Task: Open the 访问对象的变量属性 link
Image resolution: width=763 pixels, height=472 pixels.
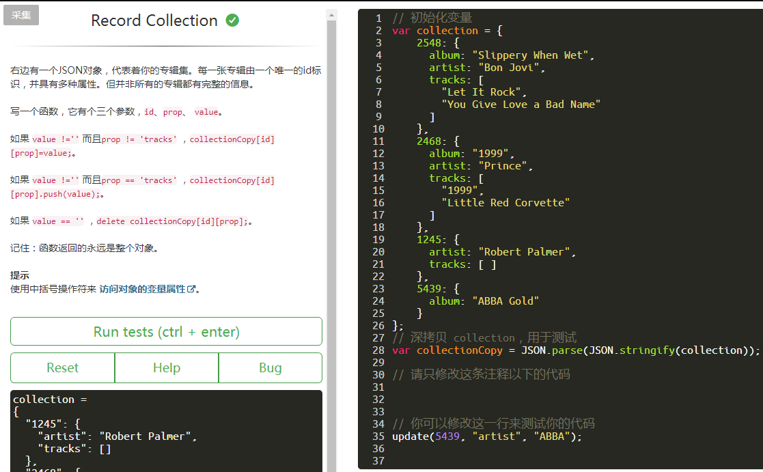Action: (x=142, y=289)
